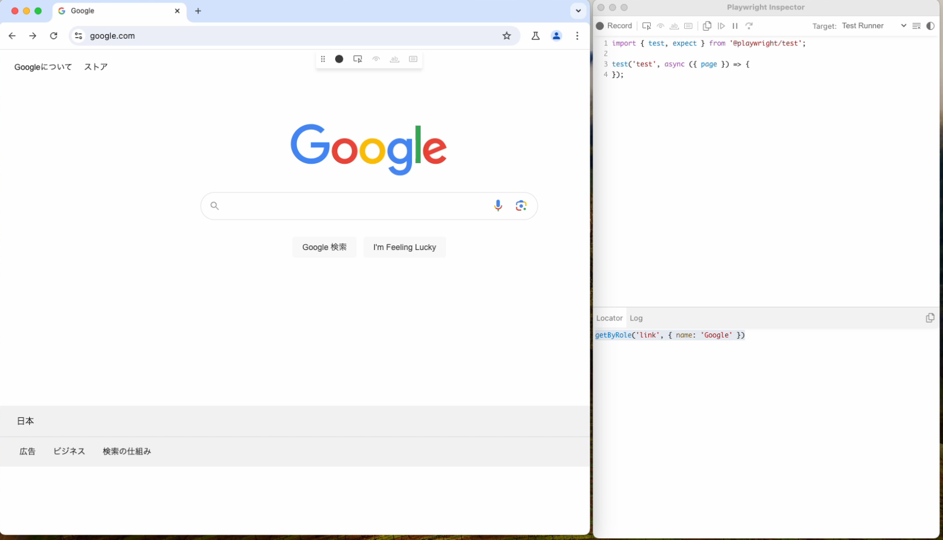Go forward with the browser forward arrow
Image resolution: width=943 pixels, height=540 pixels.
coord(33,36)
